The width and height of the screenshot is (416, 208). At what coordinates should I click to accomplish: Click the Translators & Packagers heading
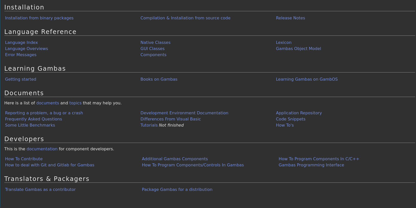[x=47, y=179]
